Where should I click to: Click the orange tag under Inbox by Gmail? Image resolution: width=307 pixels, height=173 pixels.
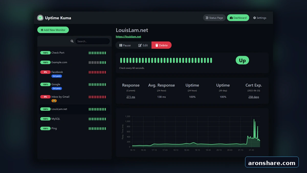pyautogui.click(x=54, y=101)
